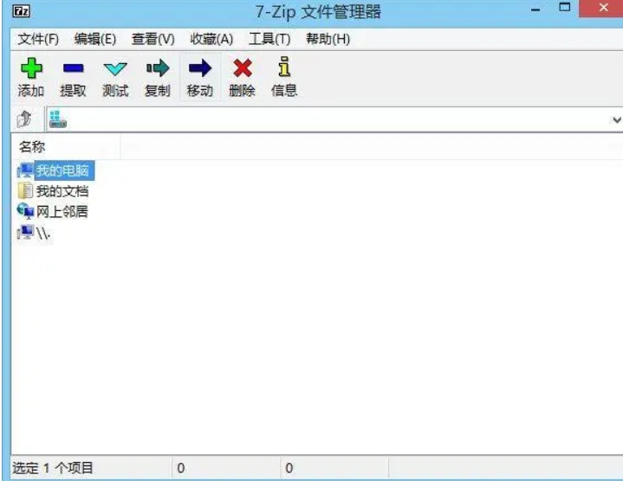623x481 pixels.
Task: Open the 工具(T) menu
Action: [269, 39]
